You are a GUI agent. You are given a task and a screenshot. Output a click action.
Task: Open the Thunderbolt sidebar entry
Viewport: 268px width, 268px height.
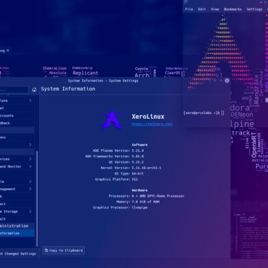[x=17, y=219]
